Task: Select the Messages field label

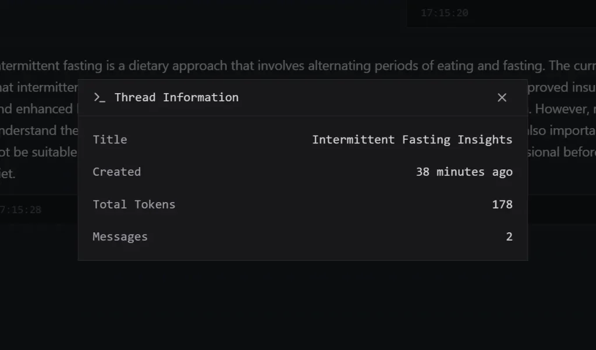Action: tap(120, 237)
